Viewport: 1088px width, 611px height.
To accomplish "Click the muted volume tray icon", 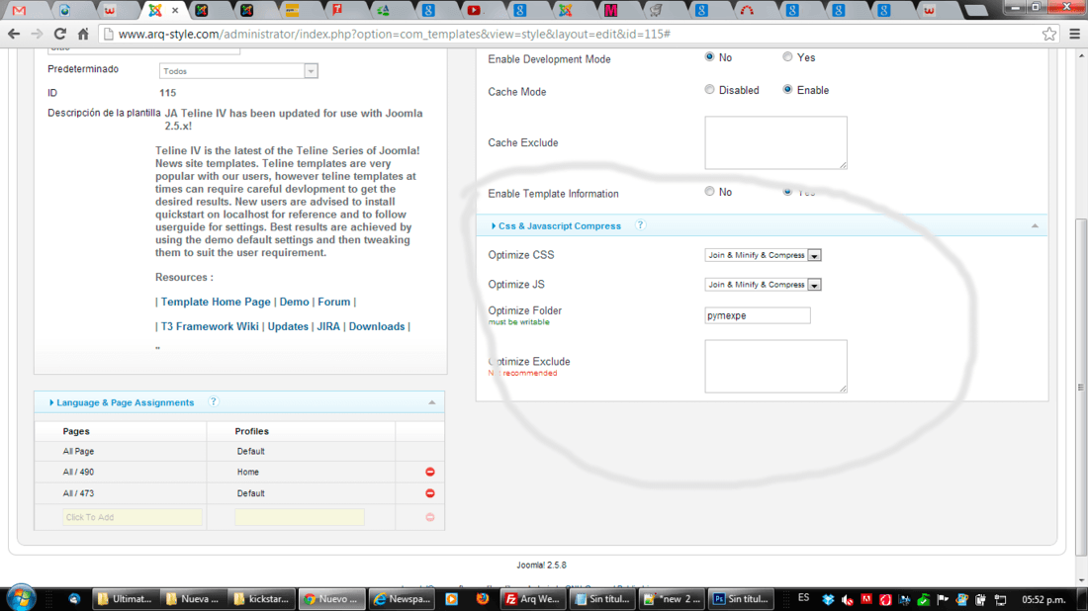I will point(848,599).
